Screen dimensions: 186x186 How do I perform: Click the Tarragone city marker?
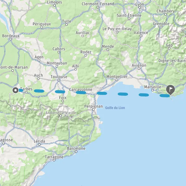tap(54, 160)
